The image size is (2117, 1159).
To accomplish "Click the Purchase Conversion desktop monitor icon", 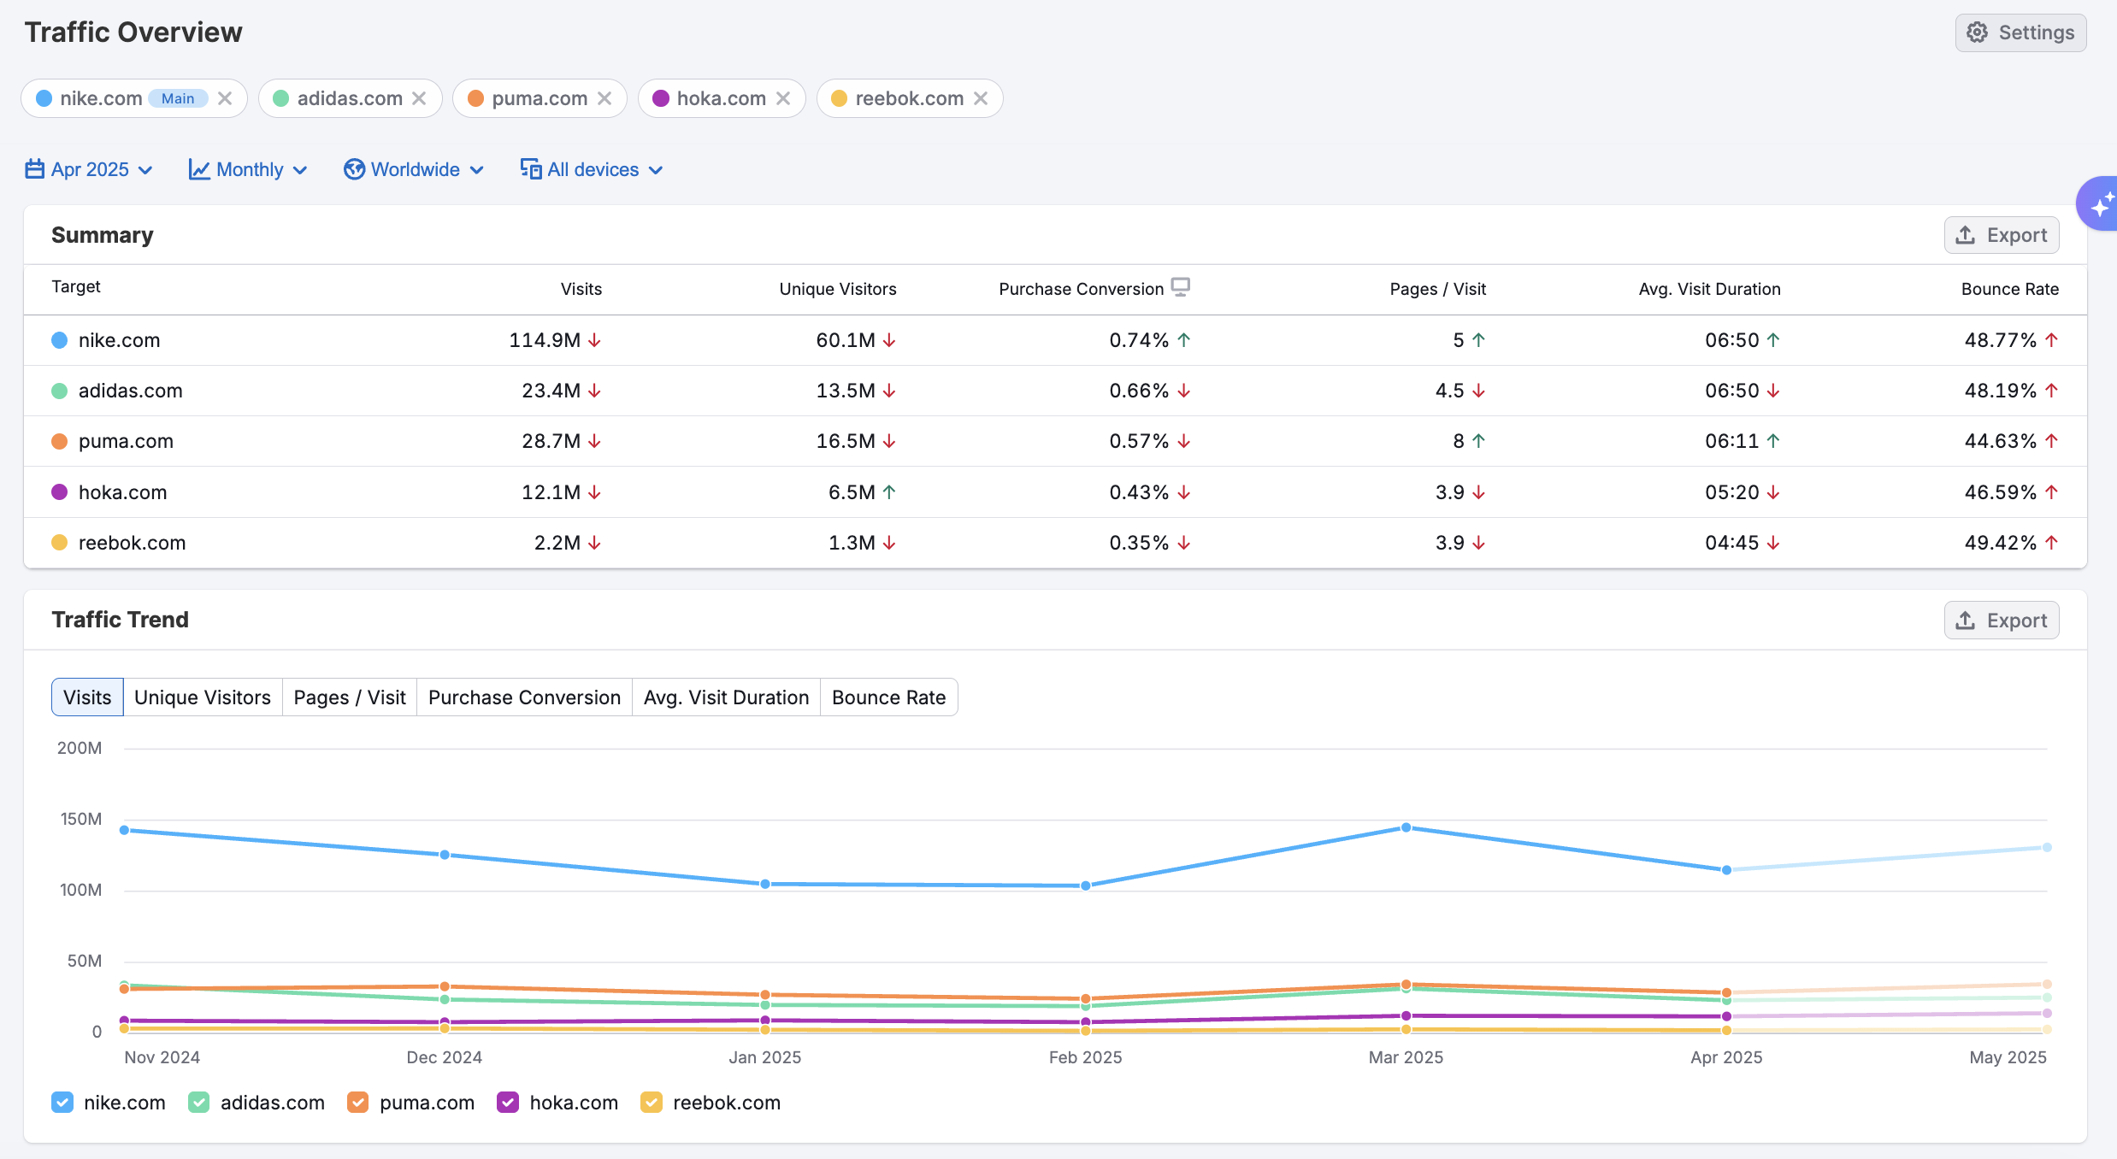I will 1181,286.
